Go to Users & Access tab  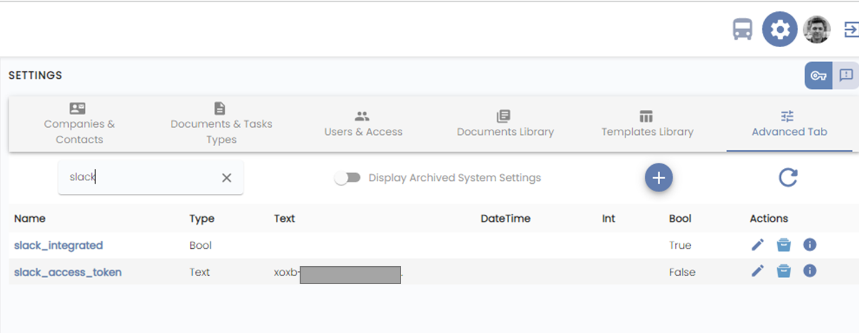tap(363, 124)
